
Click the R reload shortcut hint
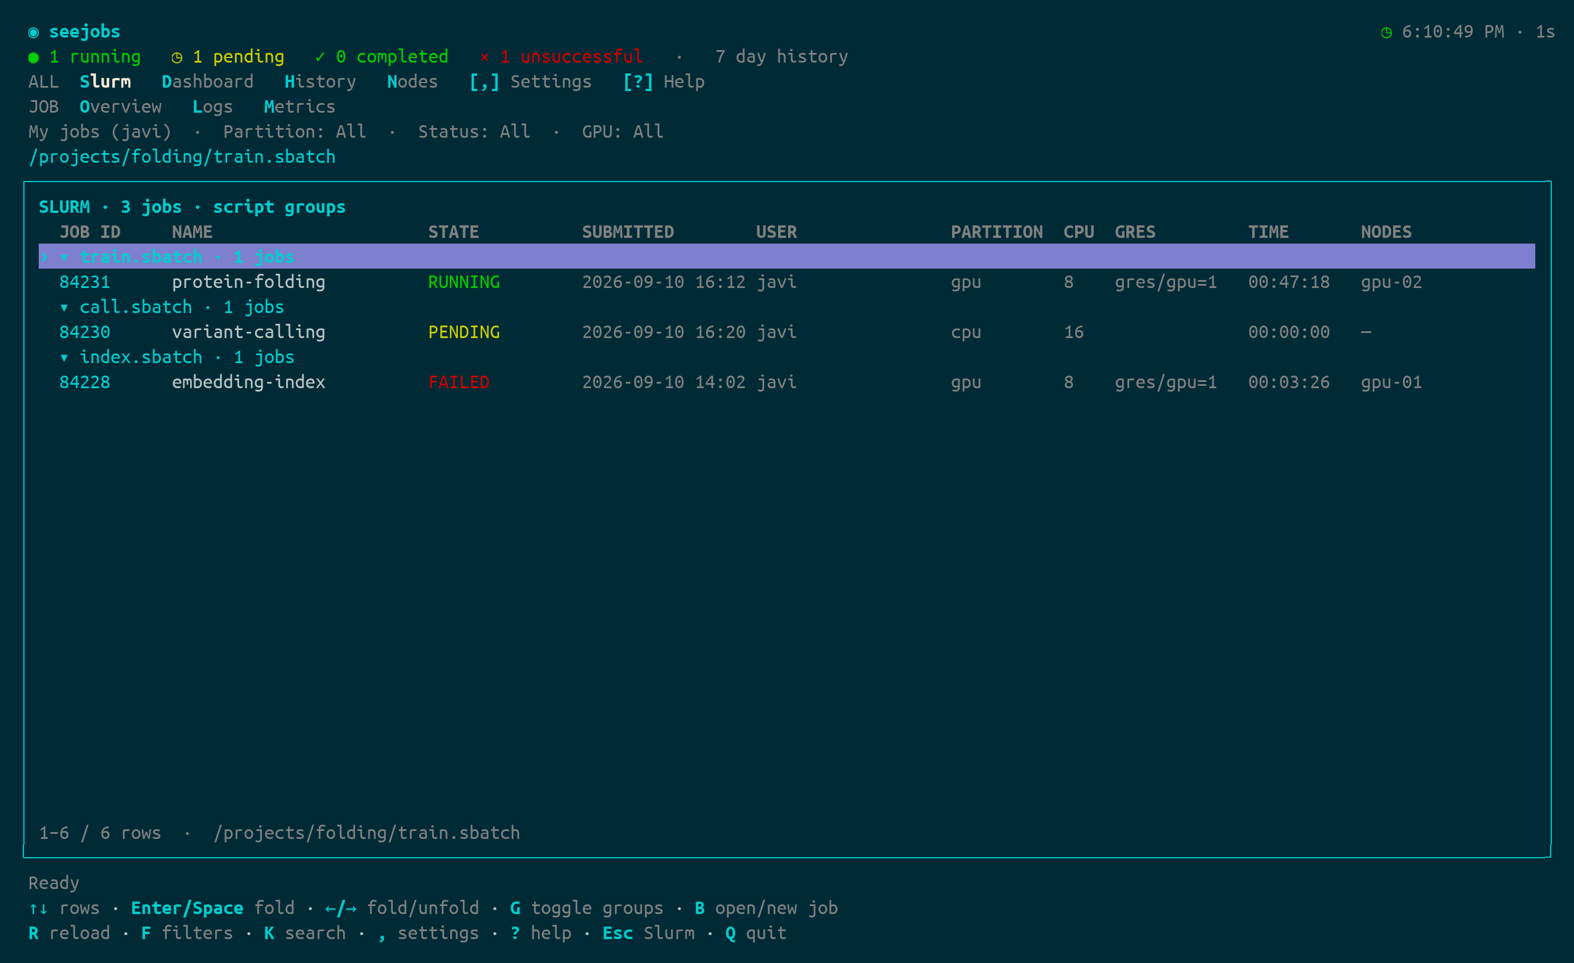pos(69,933)
